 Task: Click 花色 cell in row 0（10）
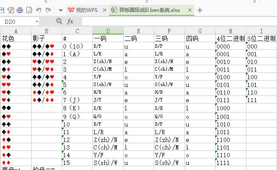tap(16, 46)
